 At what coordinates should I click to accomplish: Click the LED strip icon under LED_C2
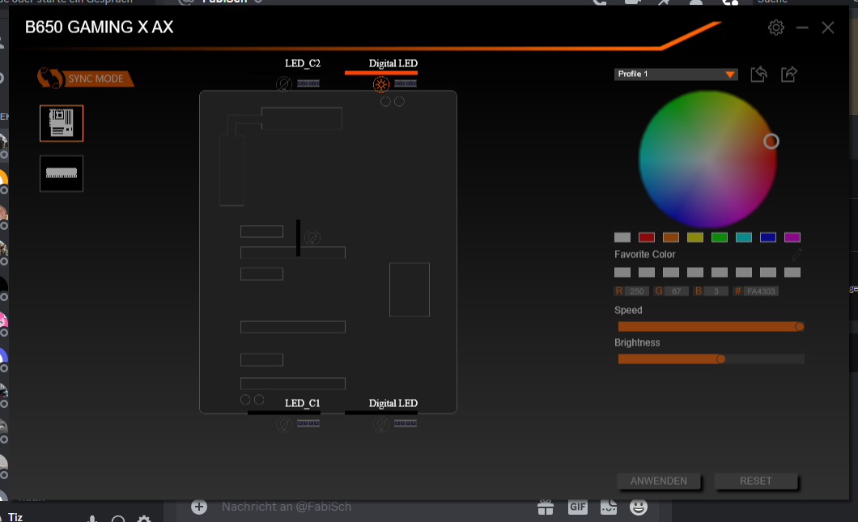click(x=308, y=83)
